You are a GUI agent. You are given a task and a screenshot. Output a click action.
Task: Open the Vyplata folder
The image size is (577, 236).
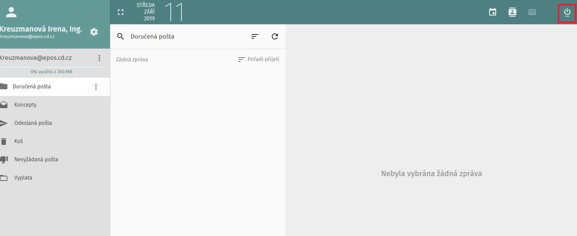point(55,178)
